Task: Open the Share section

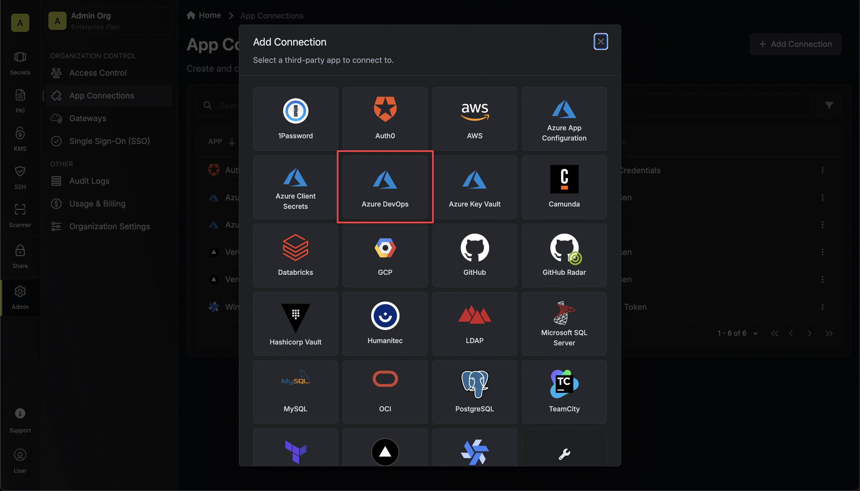Action: 20,257
